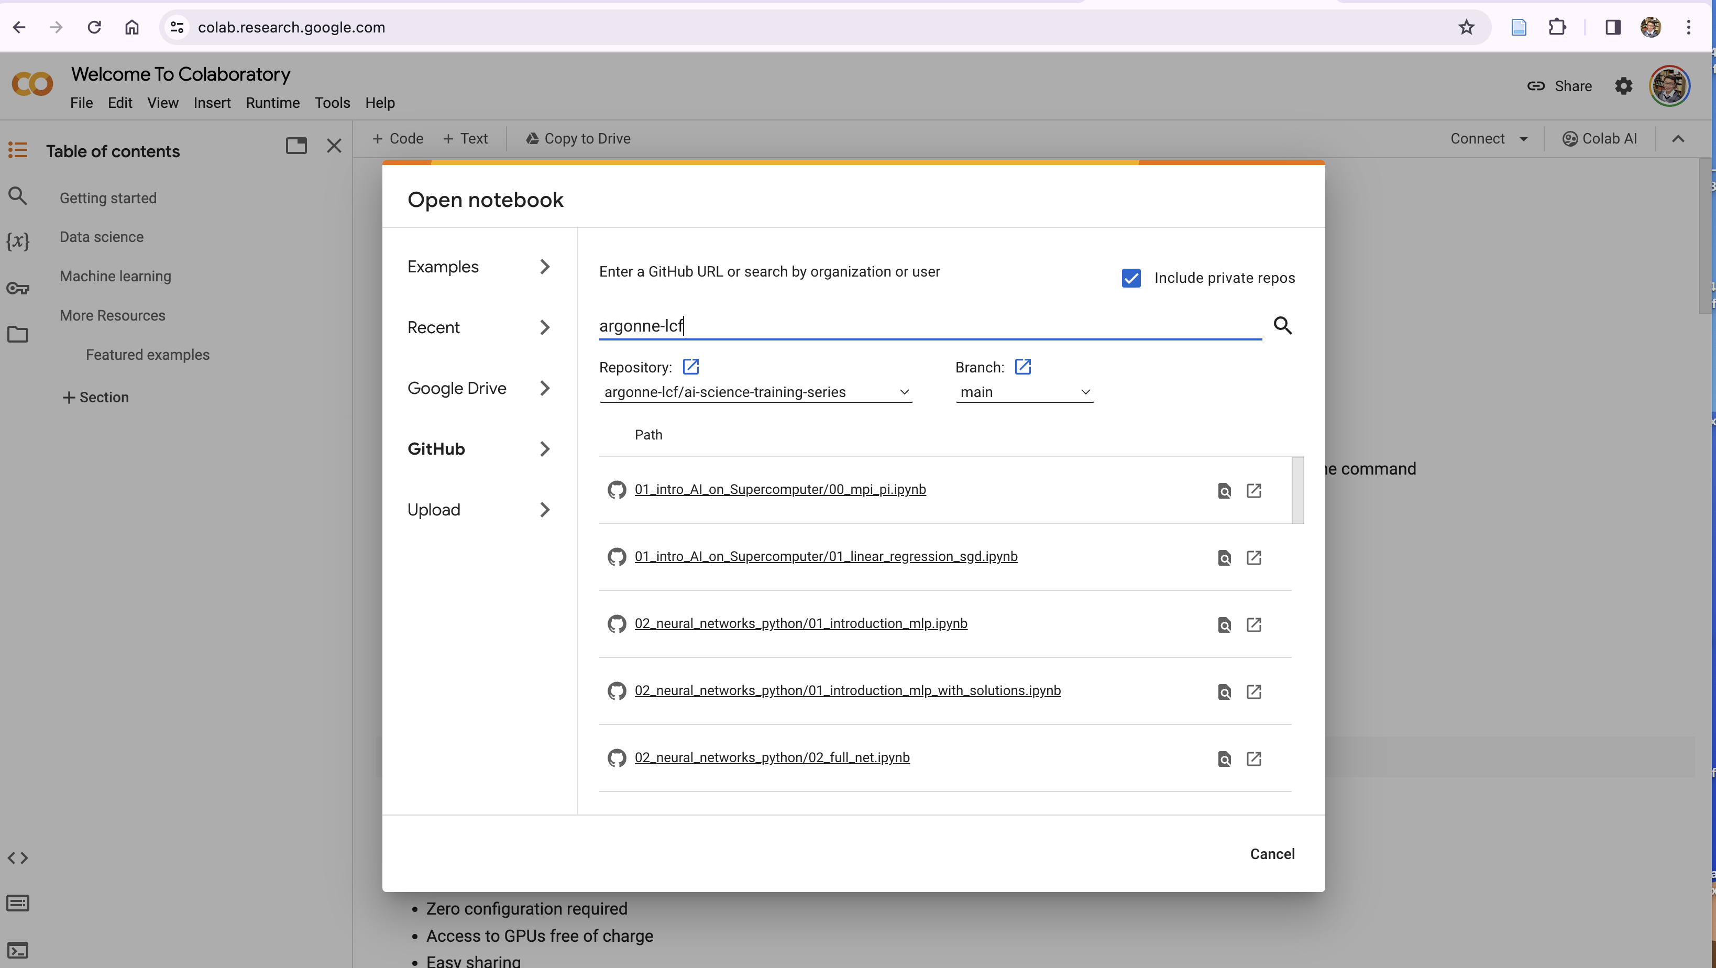Open the Repository dropdown
Image resolution: width=1716 pixels, height=968 pixels.
(x=755, y=392)
